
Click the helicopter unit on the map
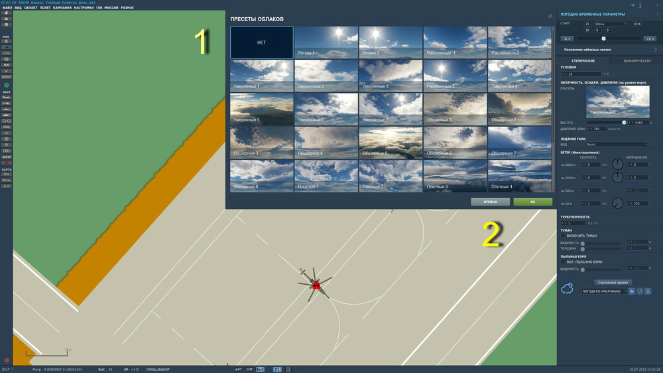(316, 284)
